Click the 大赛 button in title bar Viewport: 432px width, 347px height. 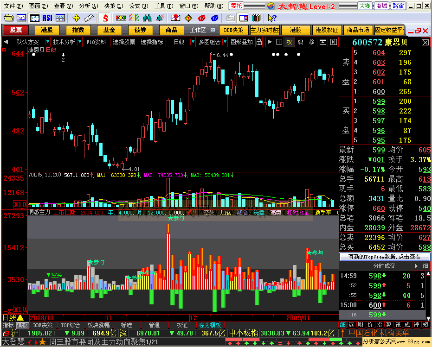click(x=365, y=6)
